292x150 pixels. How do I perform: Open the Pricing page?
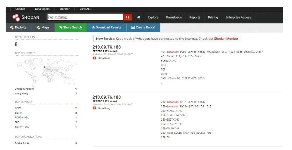coord(213,17)
